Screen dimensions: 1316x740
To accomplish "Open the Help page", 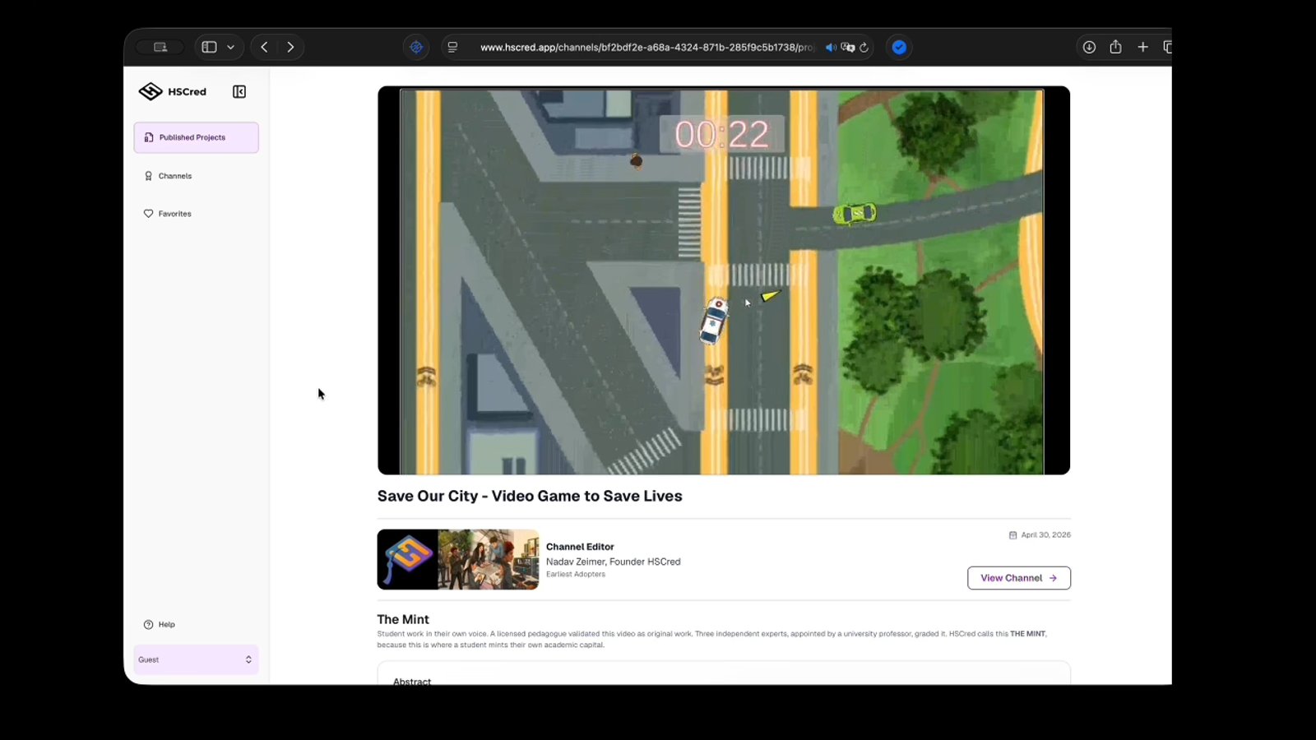I will [x=160, y=624].
